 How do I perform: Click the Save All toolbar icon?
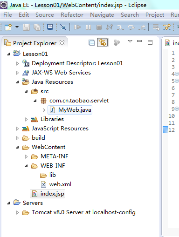click(x=37, y=27)
